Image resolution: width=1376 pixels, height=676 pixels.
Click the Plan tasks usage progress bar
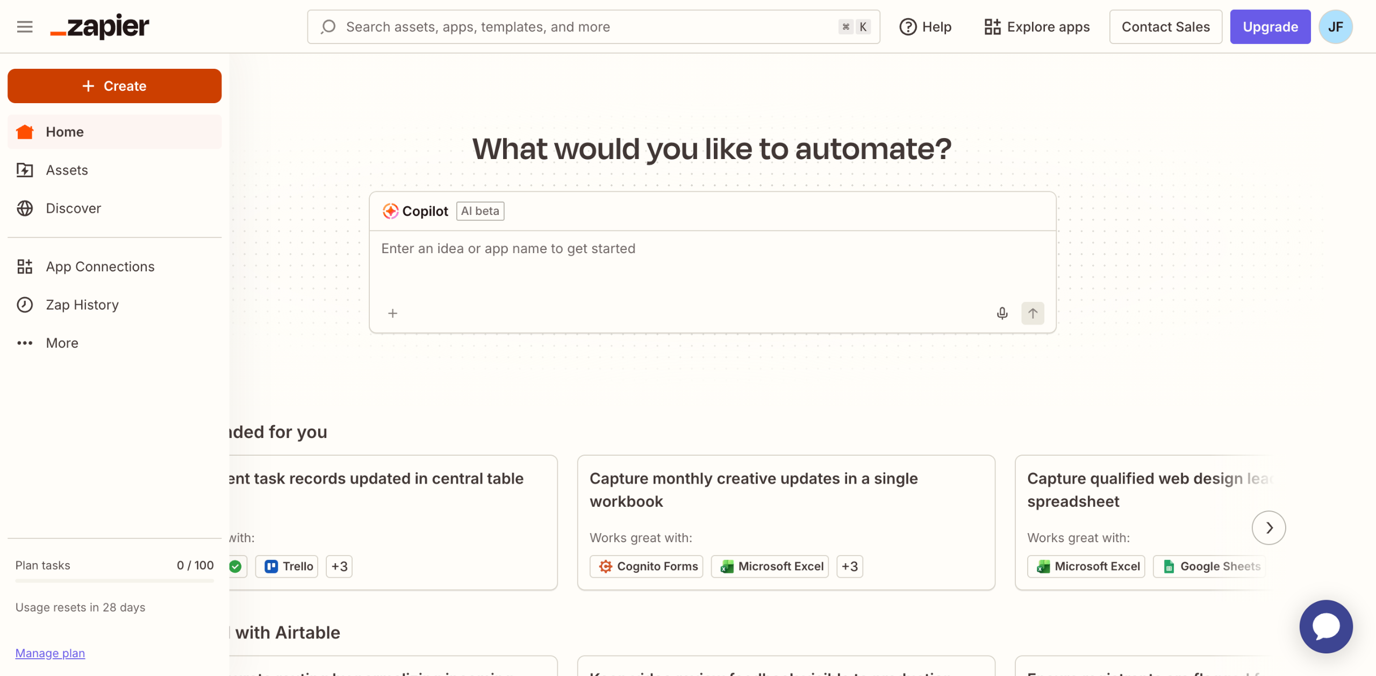[114, 580]
